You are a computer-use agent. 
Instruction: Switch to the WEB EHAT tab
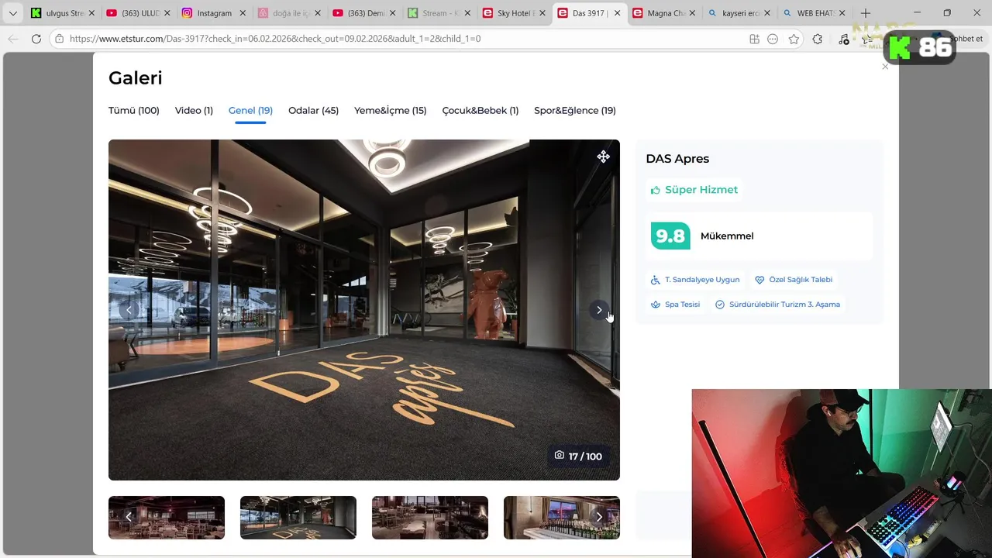pos(815,13)
